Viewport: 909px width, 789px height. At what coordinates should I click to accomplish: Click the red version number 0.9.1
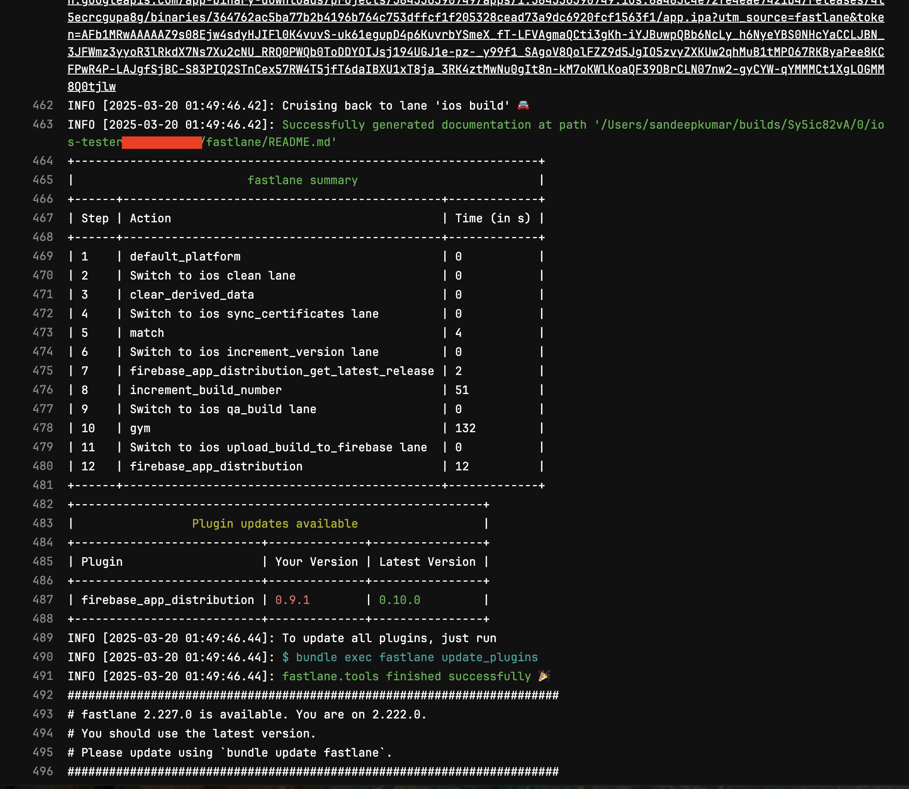(x=292, y=600)
